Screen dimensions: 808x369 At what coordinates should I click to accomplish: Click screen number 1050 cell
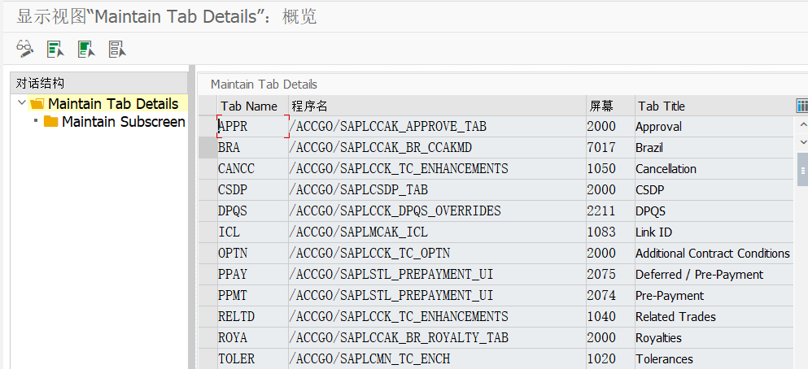(610, 169)
